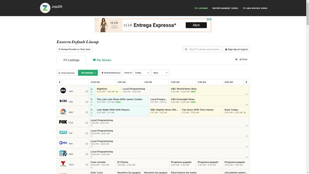Image resolution: width=309 pixels, height=174 pixels.
Task: Open Esta historia me suena listing
Action: click(x=196, y=172)
